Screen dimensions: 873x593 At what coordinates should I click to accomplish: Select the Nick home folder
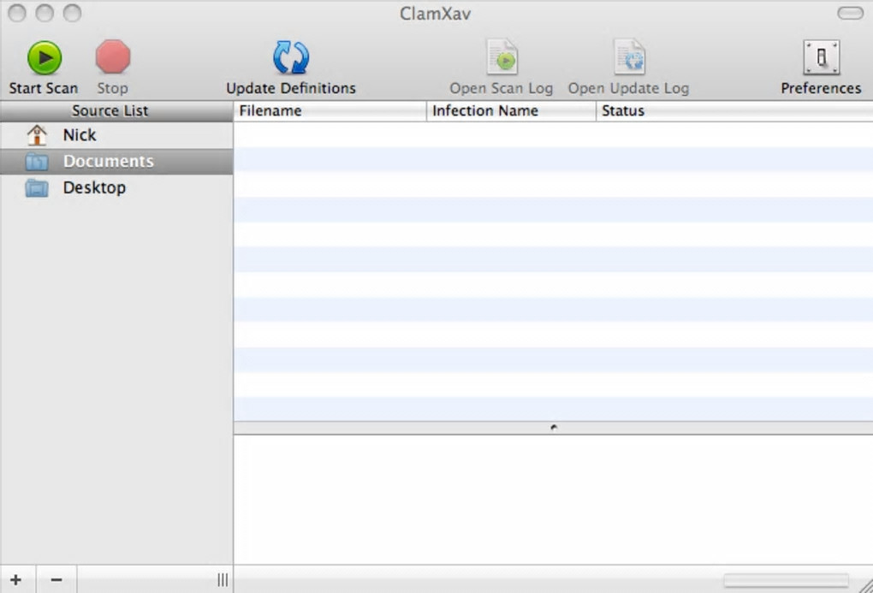[x=116, y=134]
